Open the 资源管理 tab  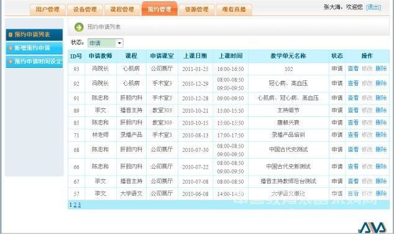(197, 9)
